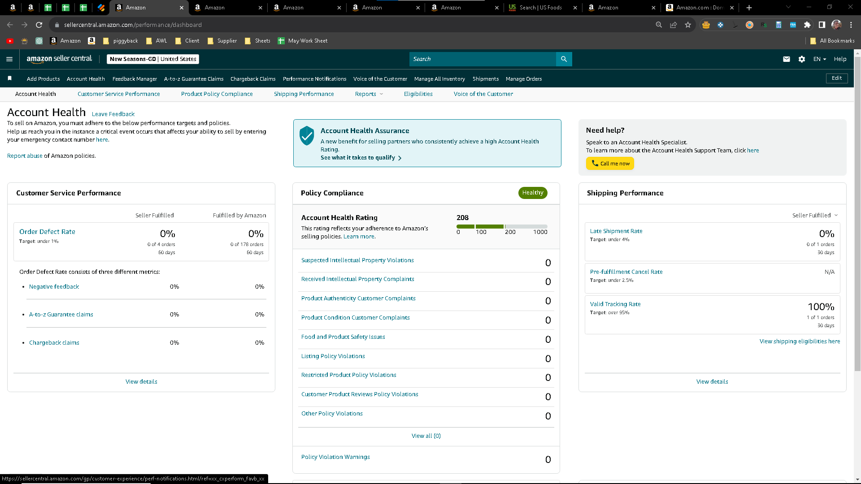Open Voice of the Customer sub-tab

coord(483,94)
